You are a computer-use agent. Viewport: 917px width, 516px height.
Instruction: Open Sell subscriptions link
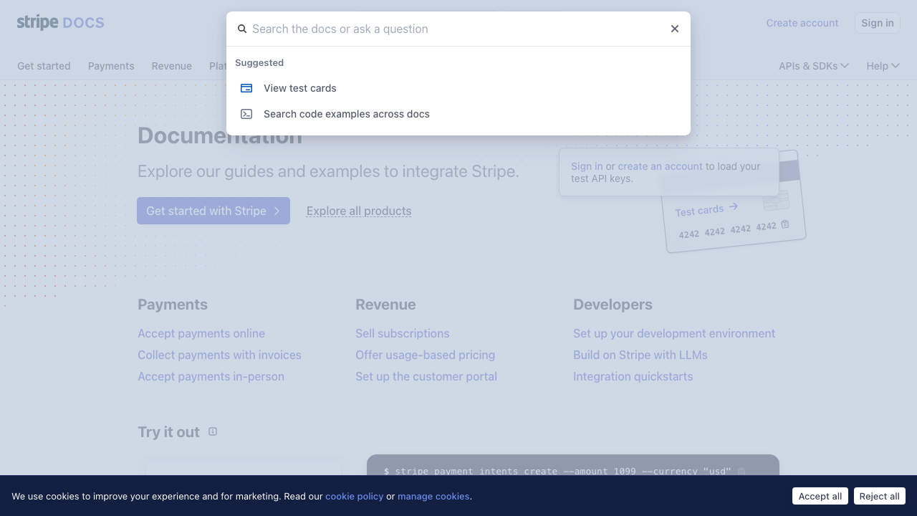tap(403, 333)
